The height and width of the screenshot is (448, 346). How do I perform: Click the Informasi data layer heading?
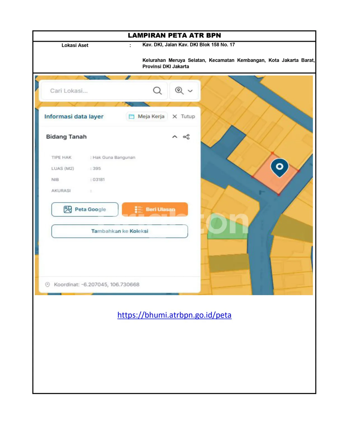coord(74,116)
